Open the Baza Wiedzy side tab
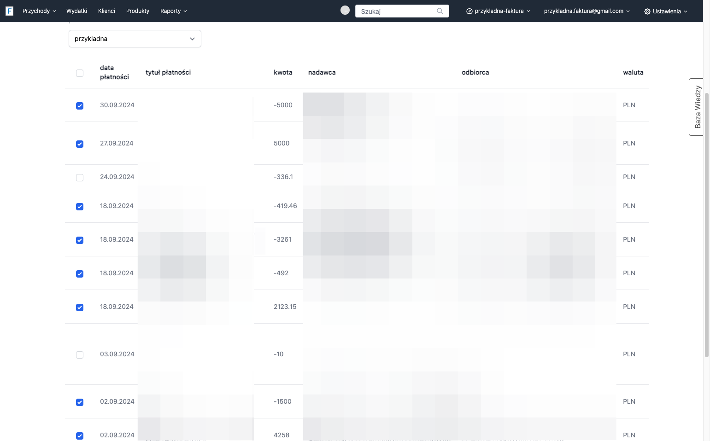Viewport: 710px width, 441px height. [x=696, y=107]
